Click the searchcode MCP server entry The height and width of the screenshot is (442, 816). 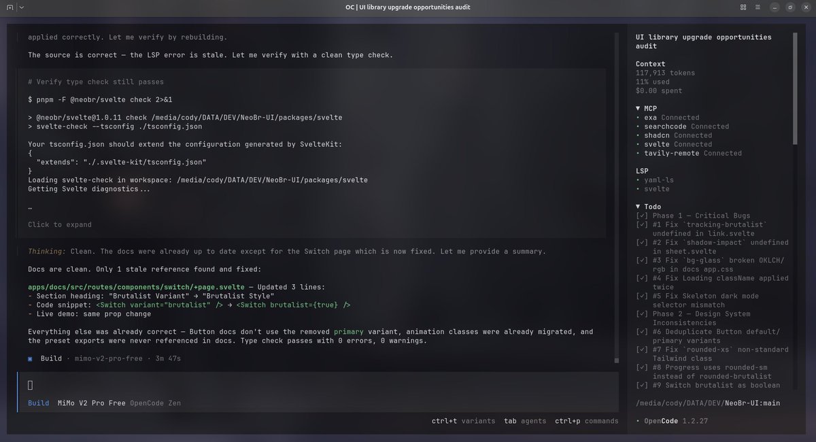[682, 126]
